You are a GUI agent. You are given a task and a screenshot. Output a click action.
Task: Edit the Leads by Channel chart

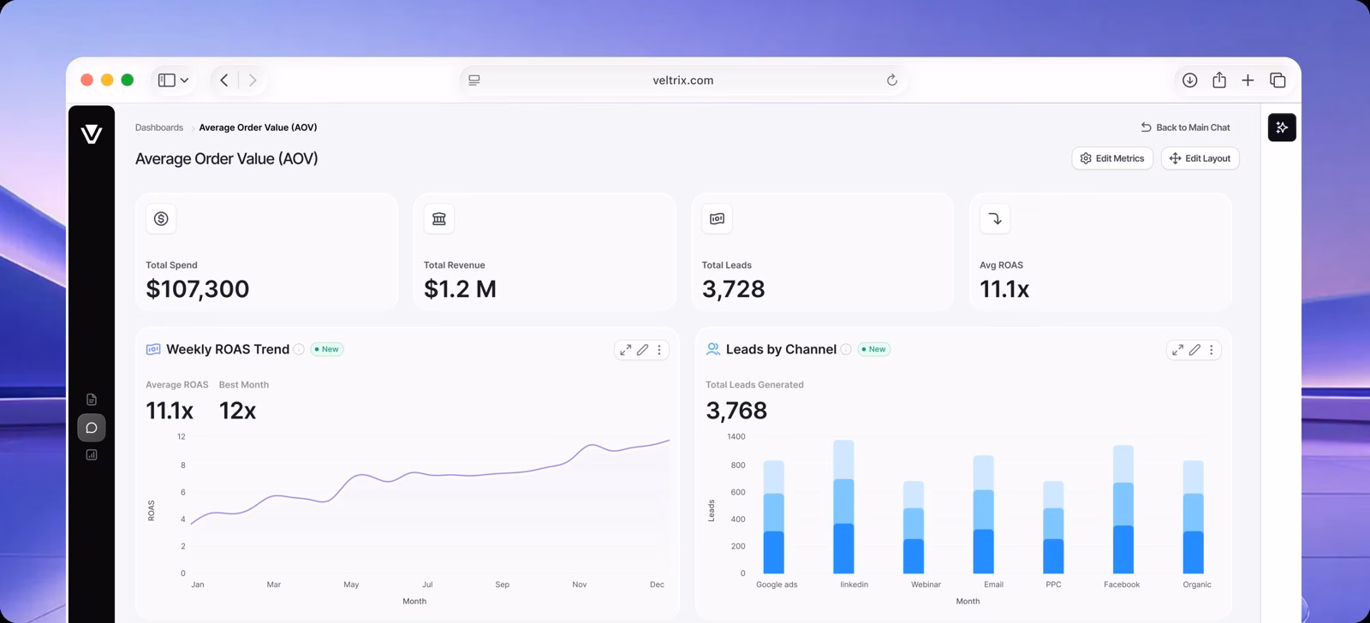[1194, 350]
